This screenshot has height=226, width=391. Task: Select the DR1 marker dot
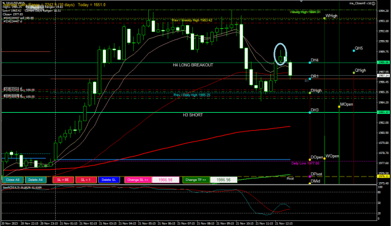point(310,79)
